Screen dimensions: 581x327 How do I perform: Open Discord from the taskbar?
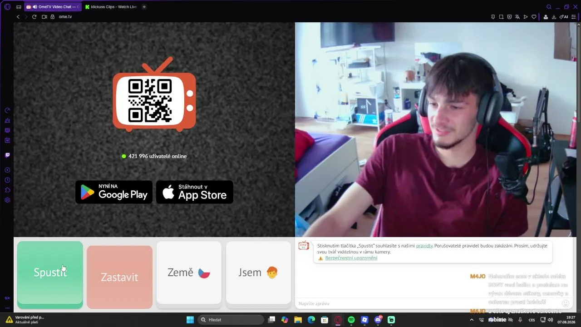point(378,320)
